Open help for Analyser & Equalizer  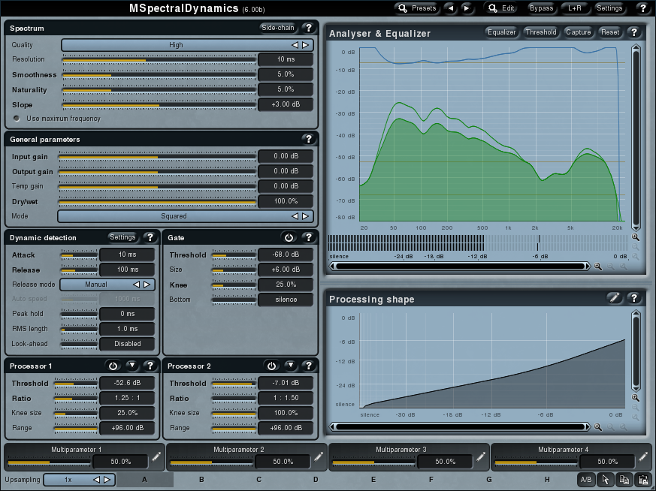(633, 32)
